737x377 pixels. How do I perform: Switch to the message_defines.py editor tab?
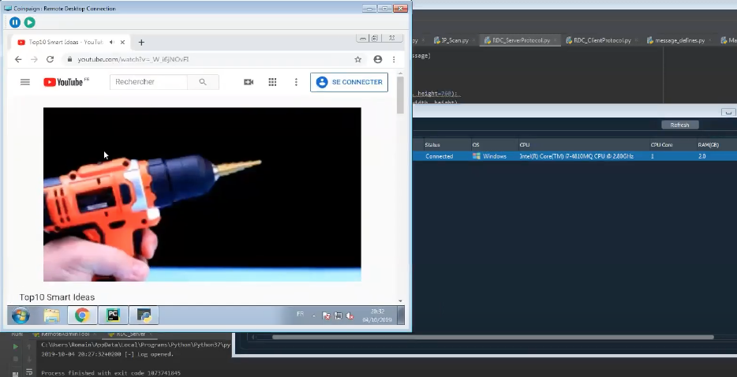tap(678, 39)
